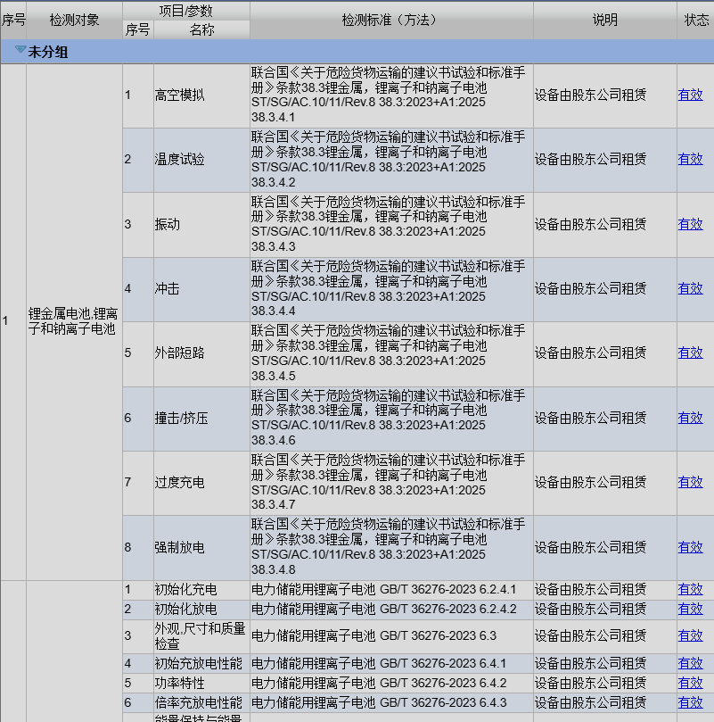The image size is (714, 722).
Task: Click the 状态 column header
Action: (696, 20)
